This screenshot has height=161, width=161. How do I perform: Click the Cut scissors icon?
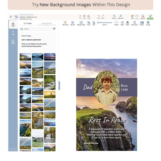pyautogui.click(x=80, y=17)
